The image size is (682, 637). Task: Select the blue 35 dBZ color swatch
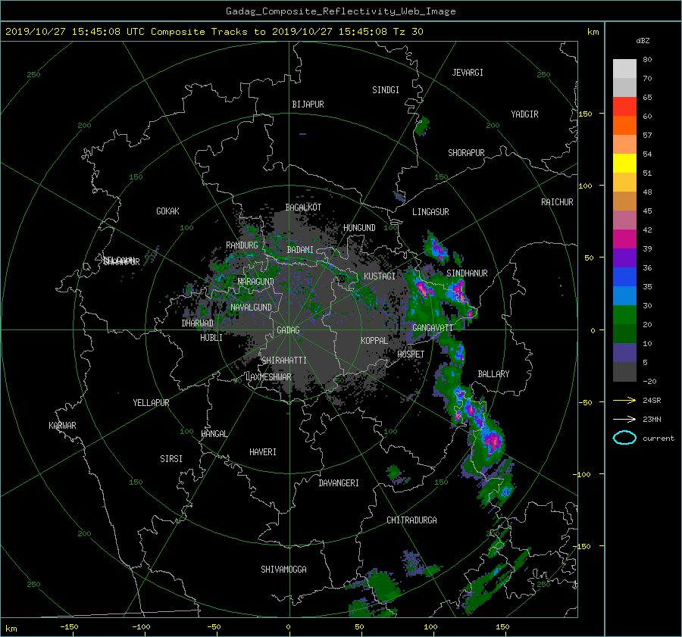[624, 277]
